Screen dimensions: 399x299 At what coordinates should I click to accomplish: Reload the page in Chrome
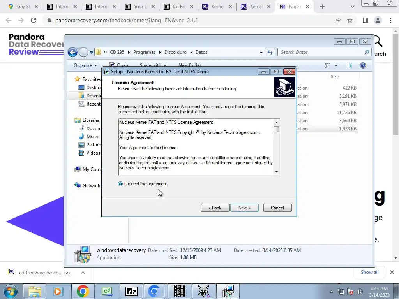click(34, 20)
